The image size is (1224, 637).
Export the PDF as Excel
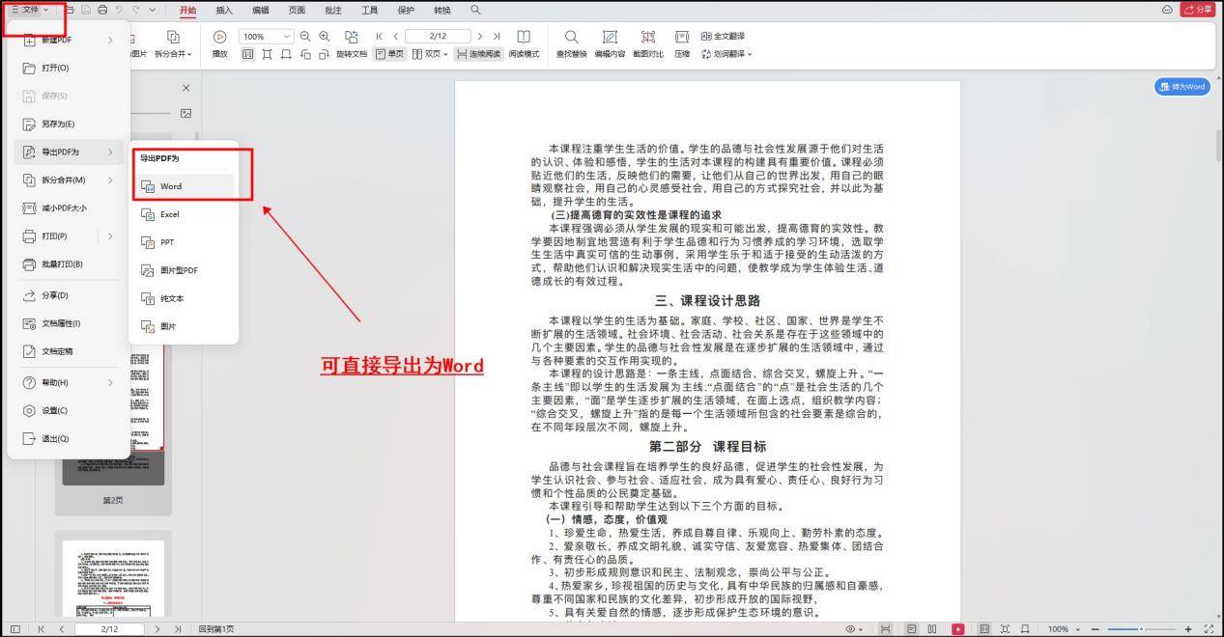pos(170,214)
